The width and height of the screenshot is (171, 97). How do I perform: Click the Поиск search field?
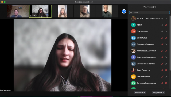[149, 12]
